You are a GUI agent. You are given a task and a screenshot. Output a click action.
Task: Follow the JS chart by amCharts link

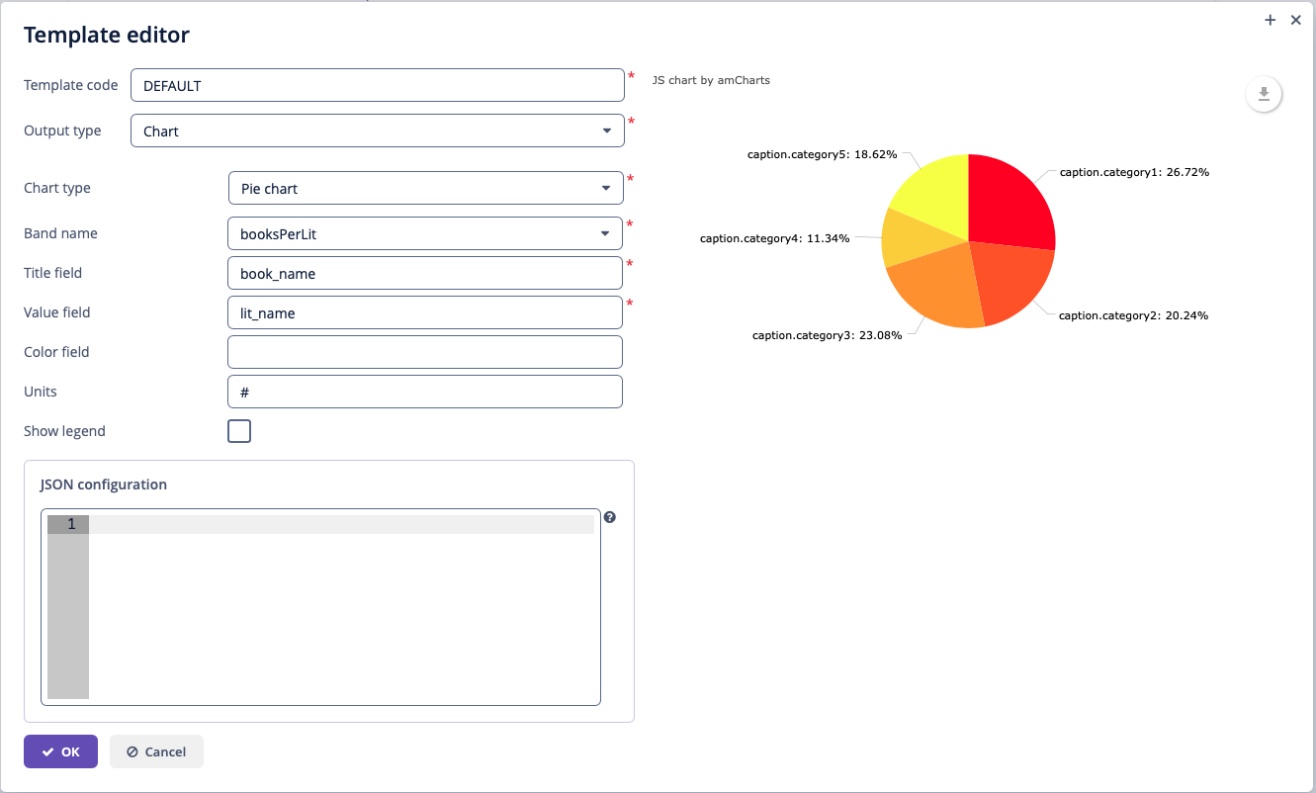711,80
